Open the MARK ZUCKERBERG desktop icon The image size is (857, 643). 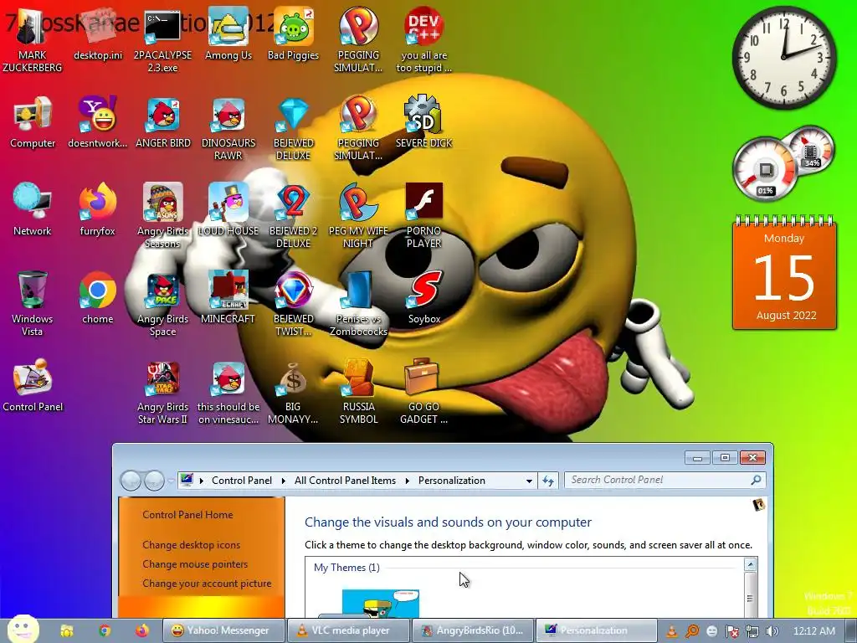33,41
